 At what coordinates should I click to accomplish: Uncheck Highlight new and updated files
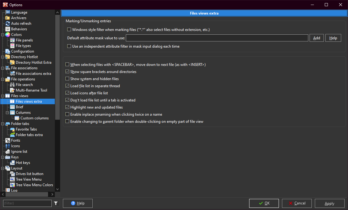[67, 107]
